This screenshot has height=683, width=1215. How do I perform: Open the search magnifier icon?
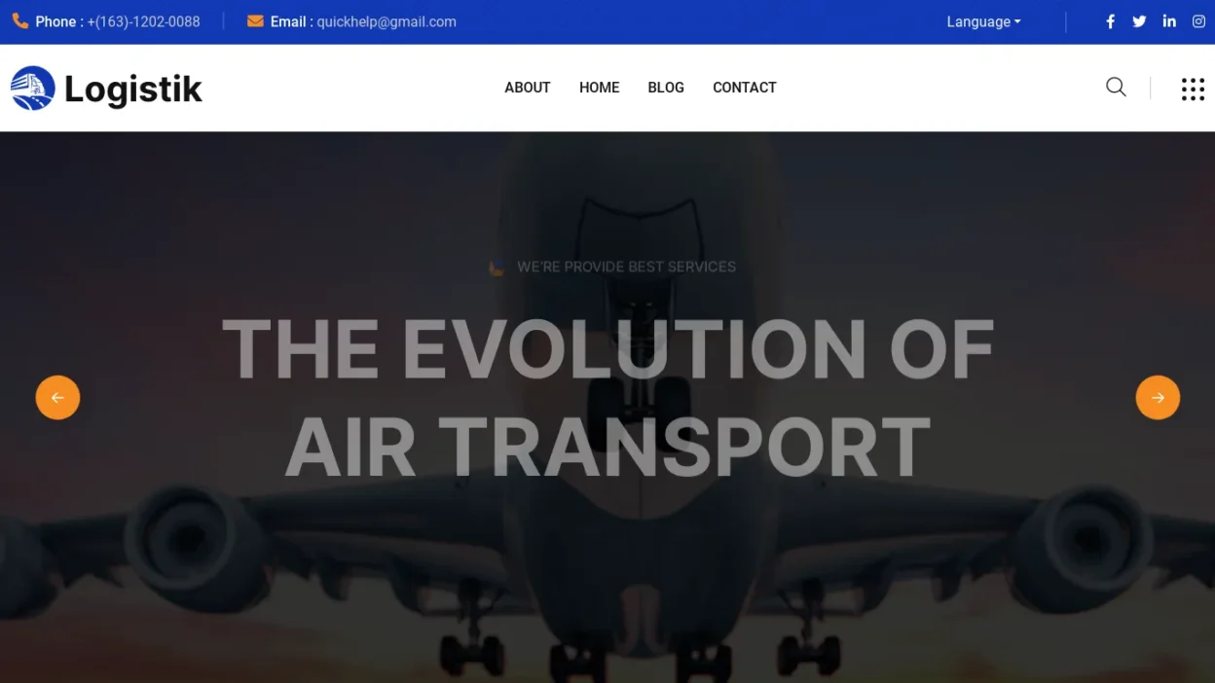(1116, 88)
